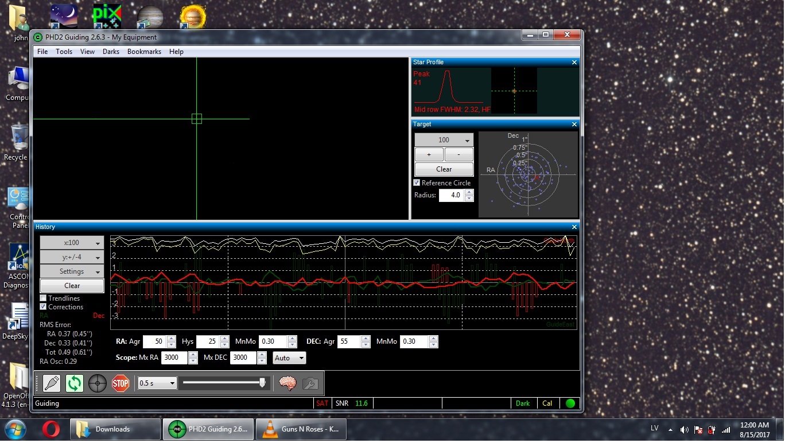785x443 pixels.
Task: Click the Windows Start button
Action: (15, 429)
